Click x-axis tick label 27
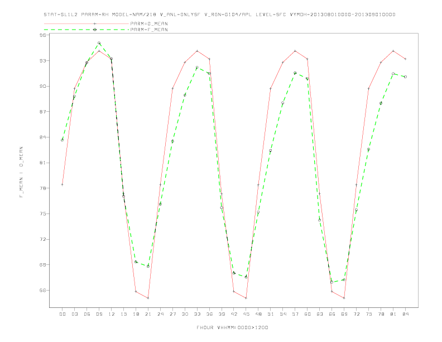The height and width of the screenshot is (342, 442). [x=173, y=314]
